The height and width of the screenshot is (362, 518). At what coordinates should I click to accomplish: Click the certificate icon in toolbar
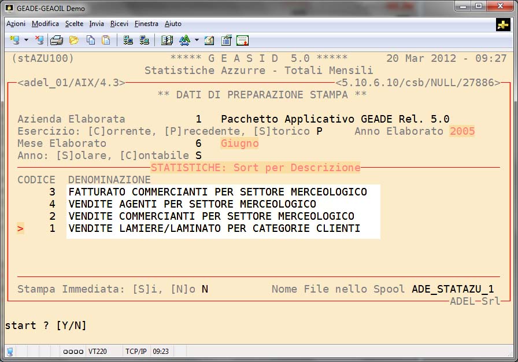coord(242,40)
